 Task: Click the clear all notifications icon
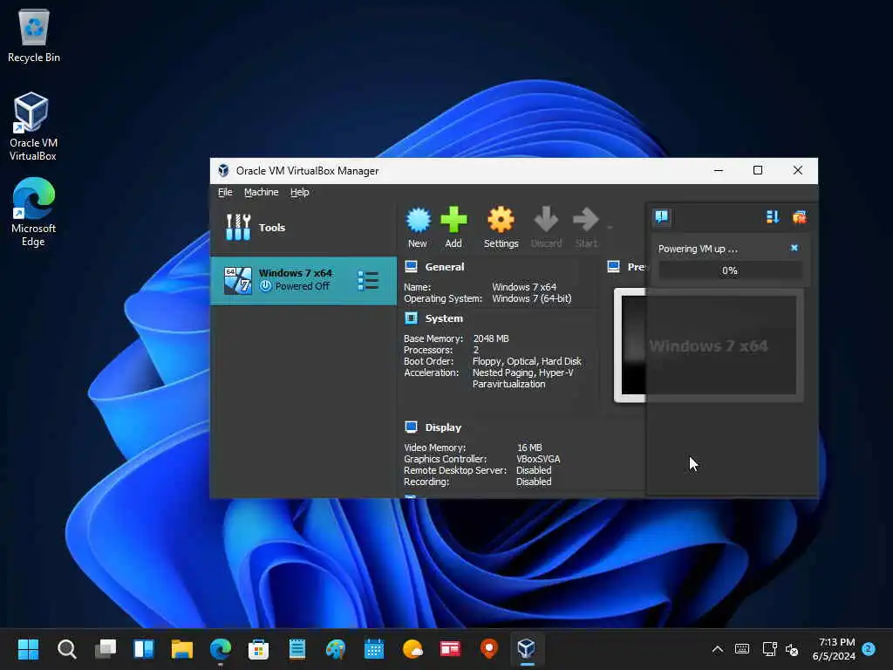(800, 217)
